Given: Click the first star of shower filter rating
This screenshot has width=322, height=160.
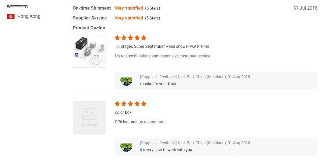Looking at the screenshot, I should pos(117,38).
